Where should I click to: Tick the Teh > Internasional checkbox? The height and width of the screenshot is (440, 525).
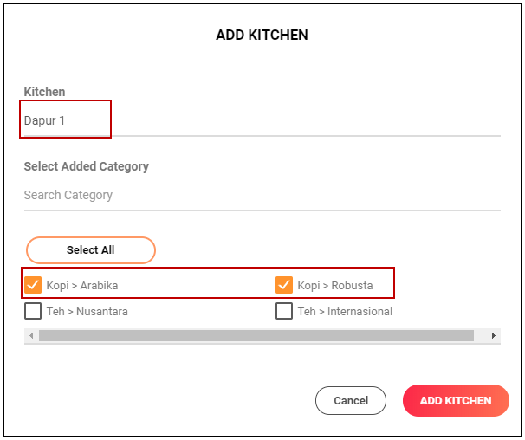tap(284, 311)
